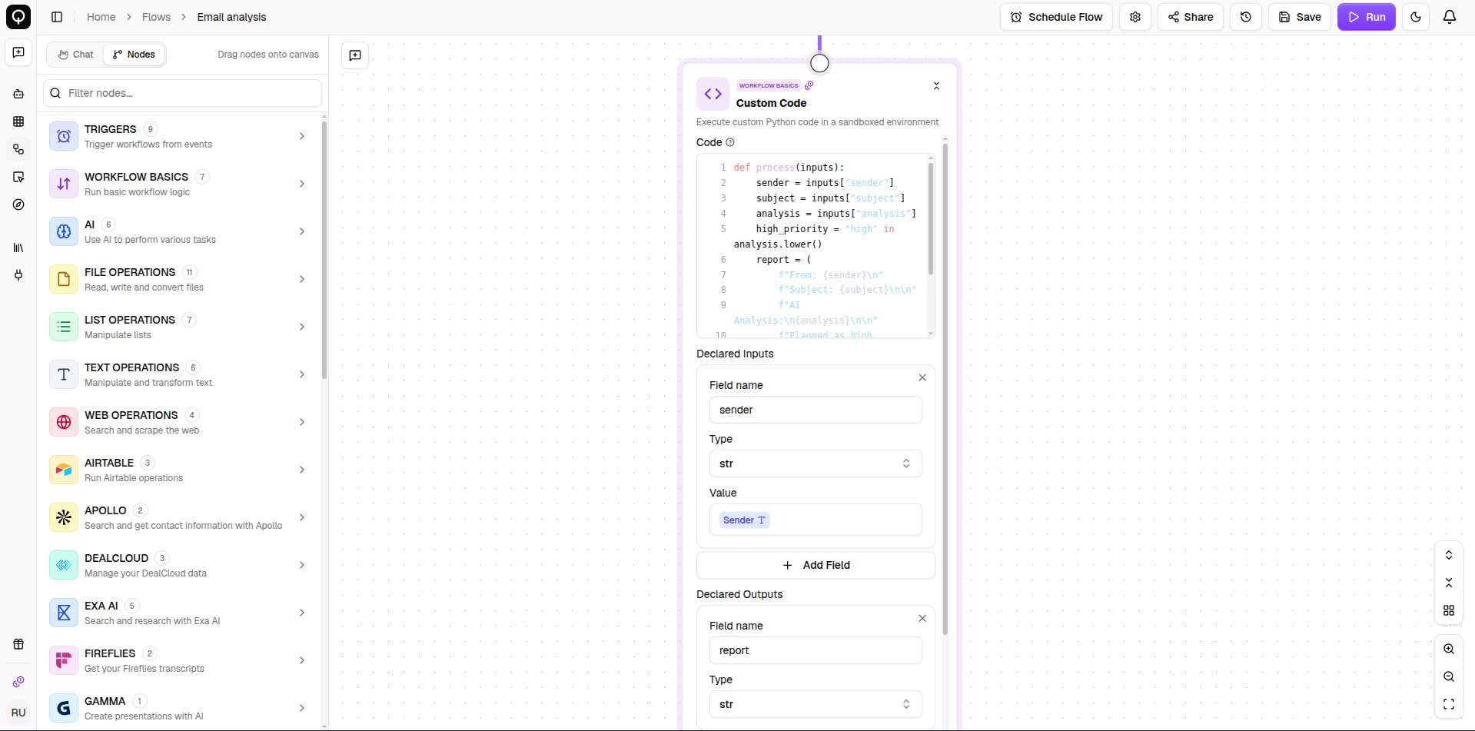1475x731 pixels.
Task: Expand the AIRTABLE category
Action: click(178, 470)
